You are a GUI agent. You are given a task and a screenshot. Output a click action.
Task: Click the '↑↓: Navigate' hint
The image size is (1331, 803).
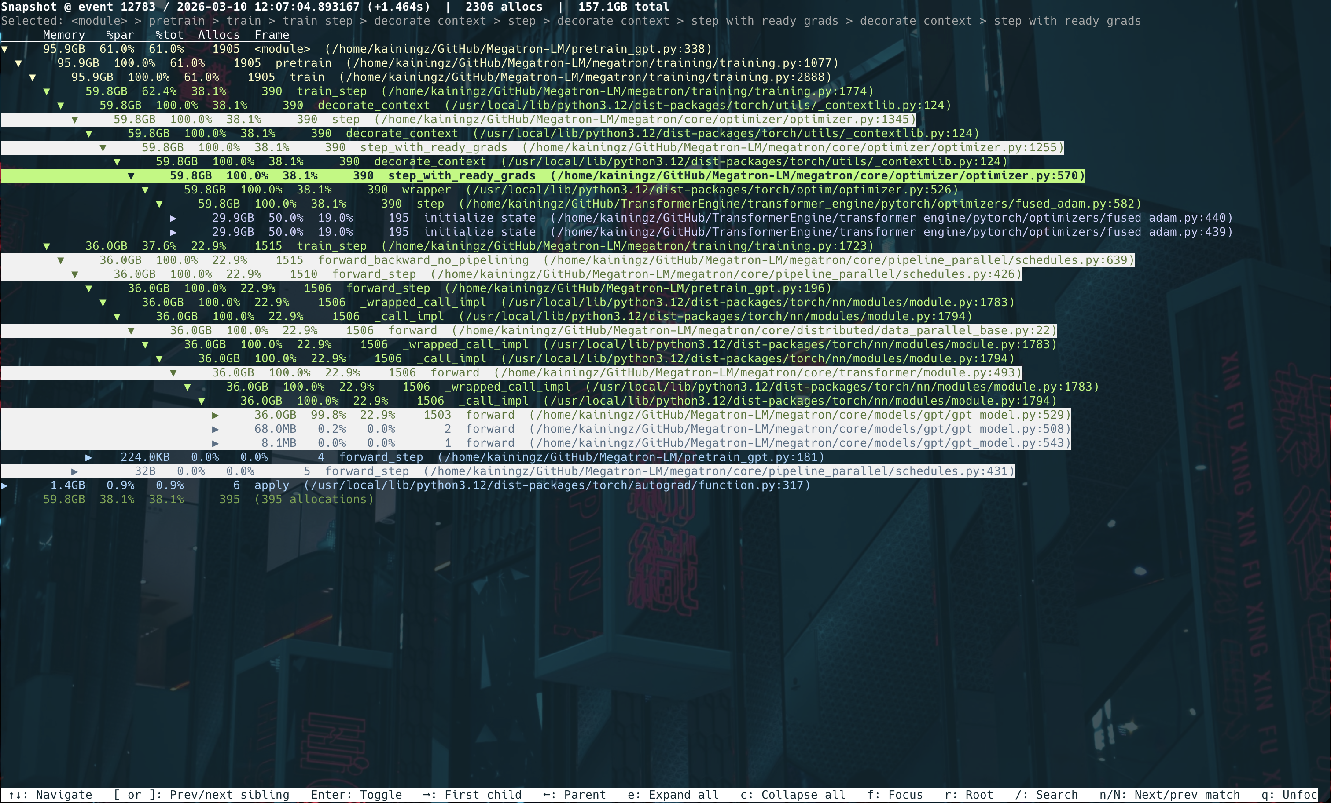[x=50, y=795]
